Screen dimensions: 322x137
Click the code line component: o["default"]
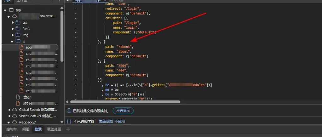tap(128, 13)
